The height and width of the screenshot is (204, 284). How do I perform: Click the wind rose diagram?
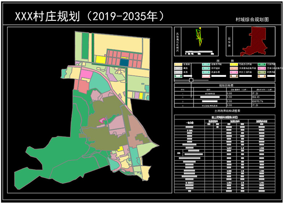(x=199, y=37)
